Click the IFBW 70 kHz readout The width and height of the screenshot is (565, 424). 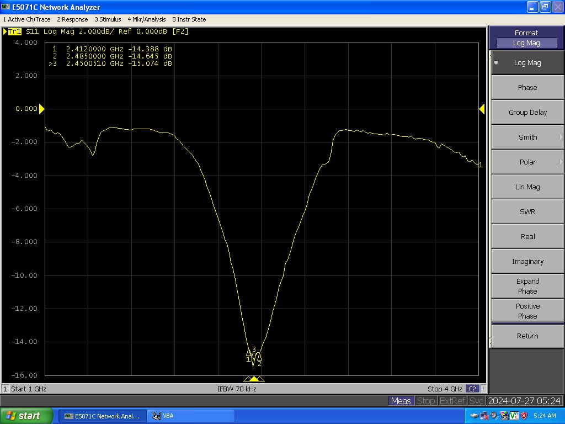click(x=237, y=389)
